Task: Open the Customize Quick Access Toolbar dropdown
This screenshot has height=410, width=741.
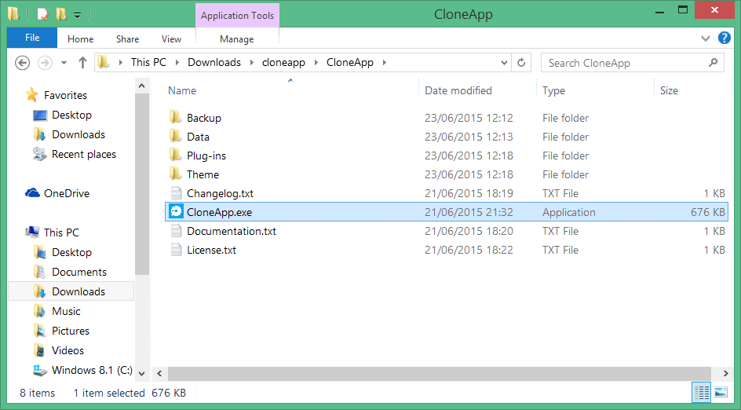Action: [77, 16]
